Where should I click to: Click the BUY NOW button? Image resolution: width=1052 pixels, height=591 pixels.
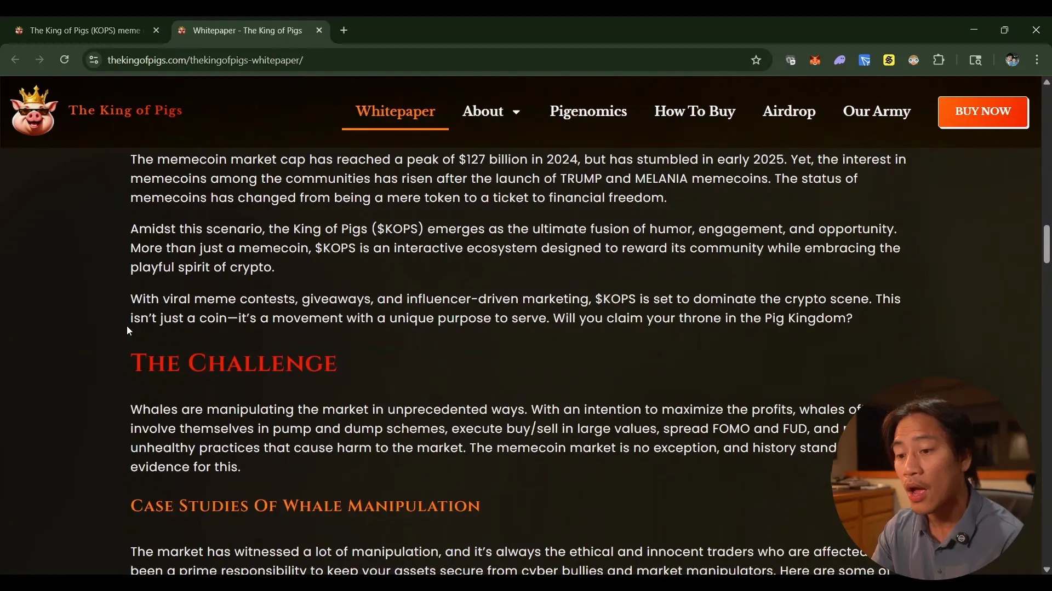tap(983, 112)
